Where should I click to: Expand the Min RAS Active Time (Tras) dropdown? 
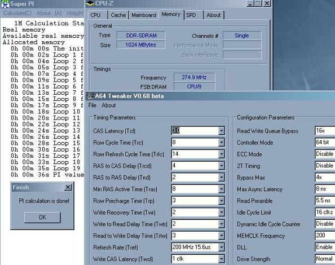coord(221,189)
